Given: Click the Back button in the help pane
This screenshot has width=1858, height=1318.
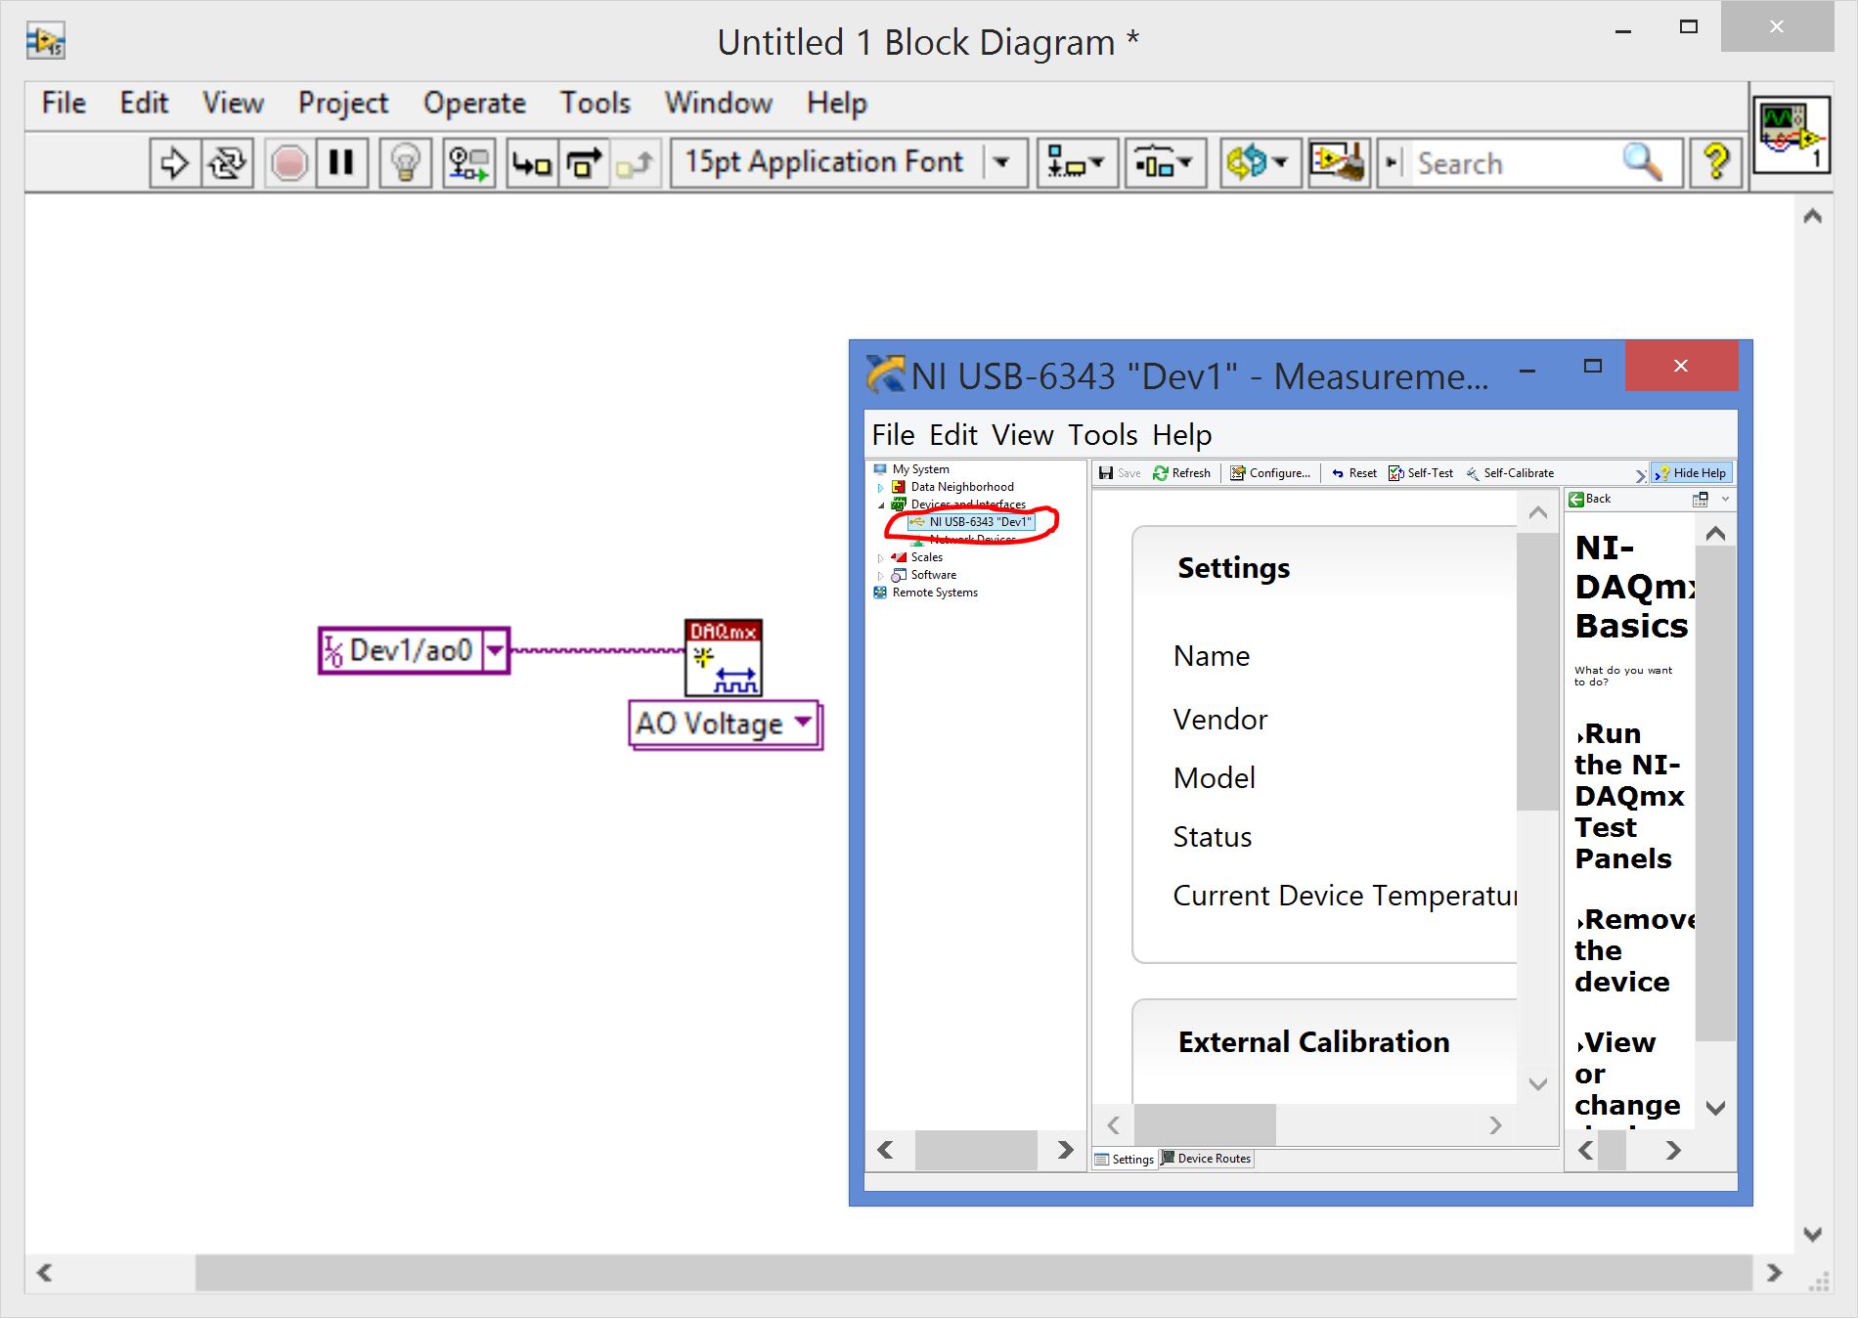Looking at the screenshot, I should tap(1590, 499).
